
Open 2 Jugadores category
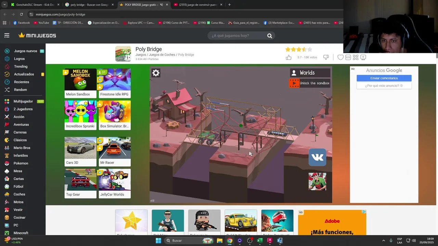23,109
